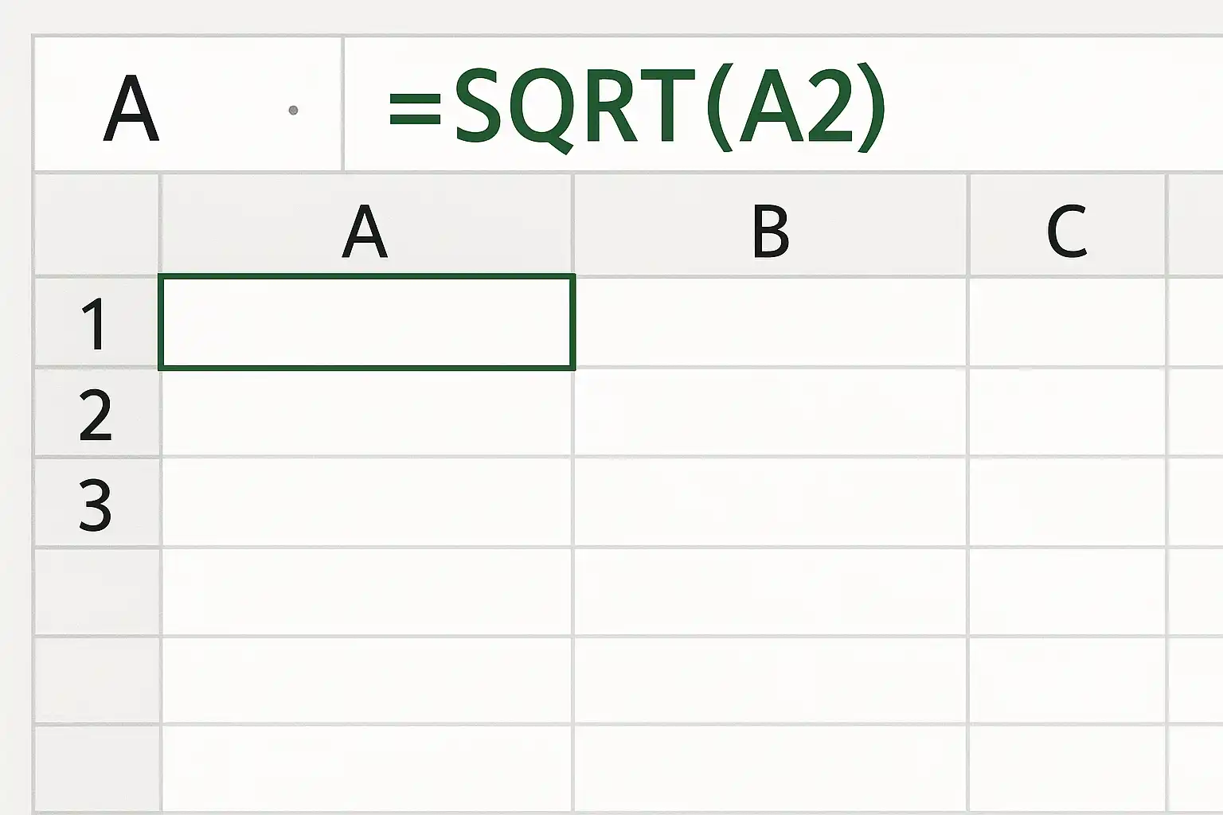1223x815 pixels.
Task: Select cell A2
Action: click(366, 412)
